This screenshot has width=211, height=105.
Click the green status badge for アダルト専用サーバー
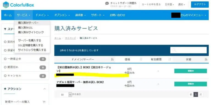(x=191, y=84)
